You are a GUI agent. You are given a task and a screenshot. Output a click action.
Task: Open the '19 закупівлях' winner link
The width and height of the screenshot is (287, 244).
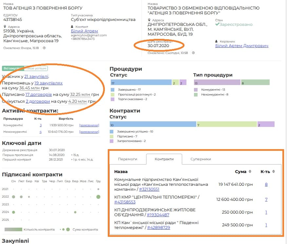coord(48,83)
